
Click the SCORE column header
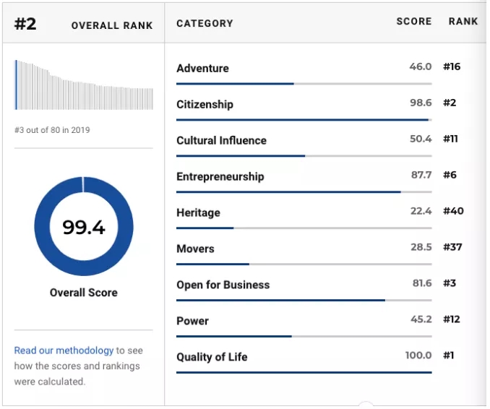[414, 21]
